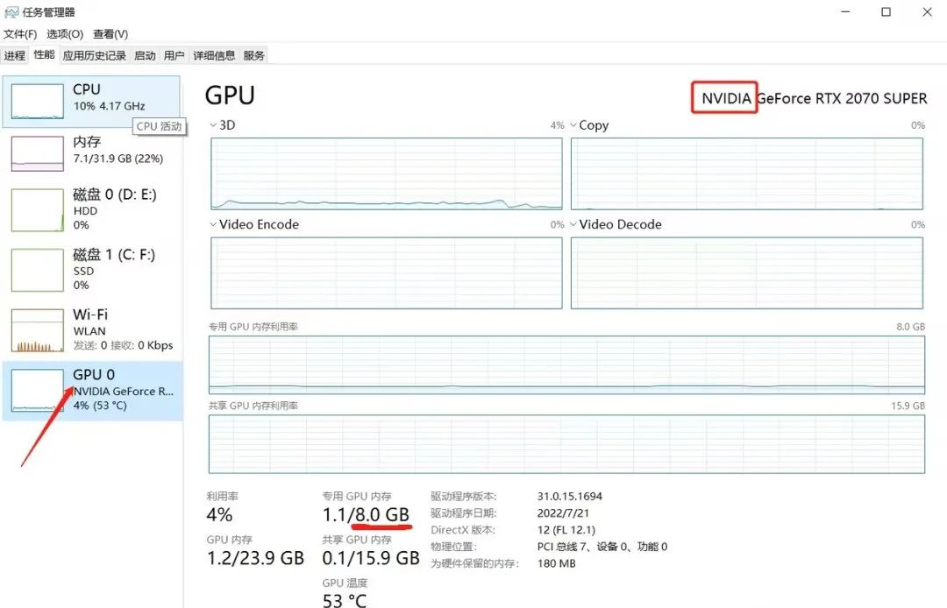Change the Video Encode graph engine selector
947x608 pixels.
(213, 224)
